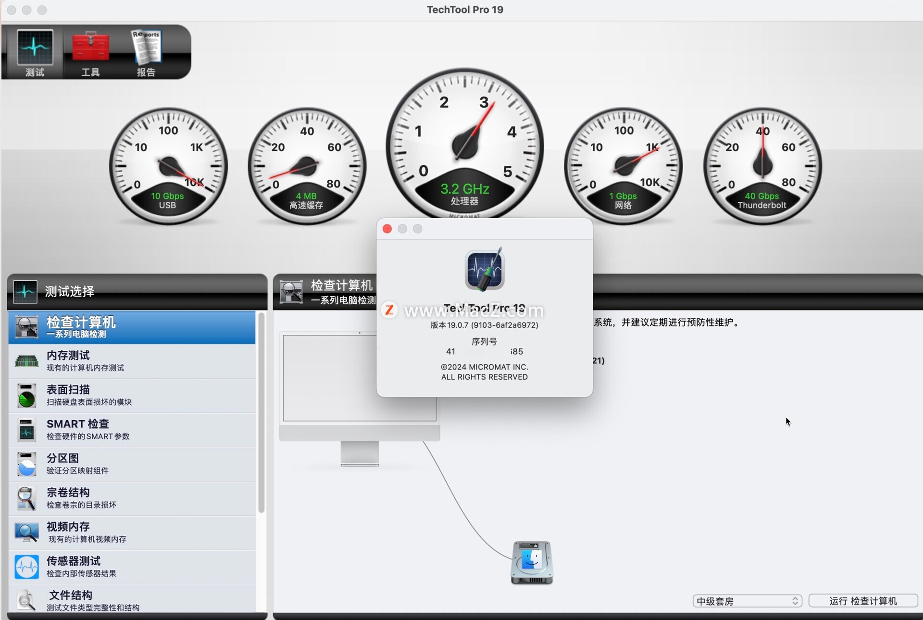Close the About TechTool Pro dialog

point(387,229)
